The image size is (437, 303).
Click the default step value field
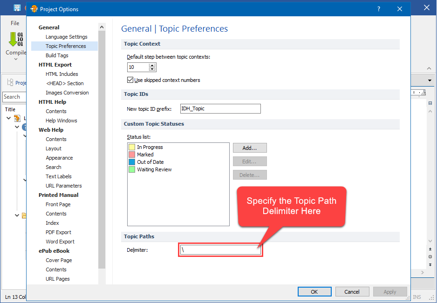coord(138,67)
